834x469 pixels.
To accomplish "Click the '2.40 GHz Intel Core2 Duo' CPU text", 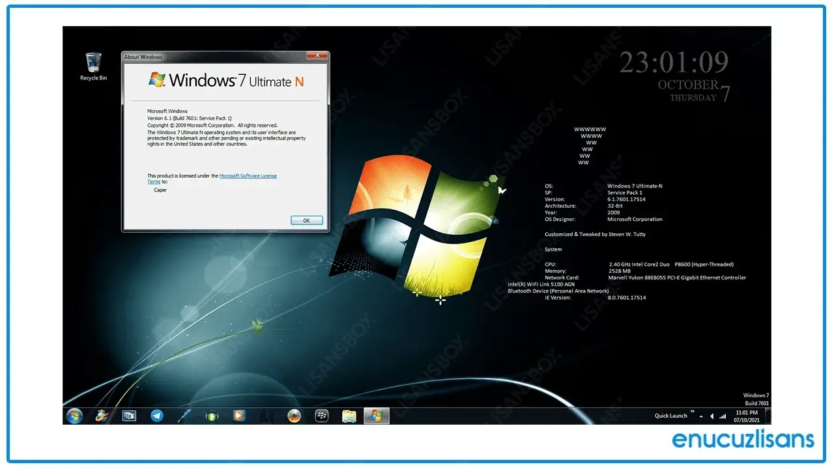I will pyautogui.click(x=671, y=264).
